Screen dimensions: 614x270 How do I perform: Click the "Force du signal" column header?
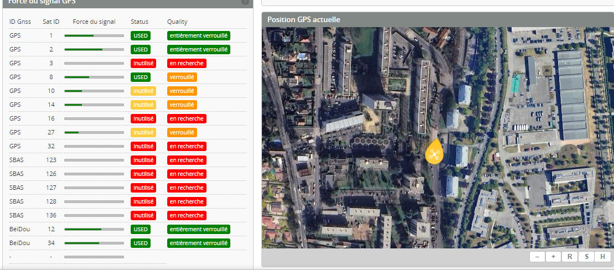point(94,22)
